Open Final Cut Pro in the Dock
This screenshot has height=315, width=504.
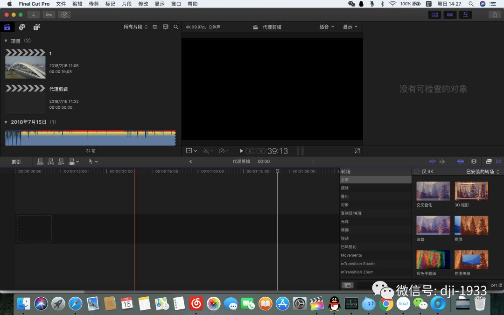[316, 303]
